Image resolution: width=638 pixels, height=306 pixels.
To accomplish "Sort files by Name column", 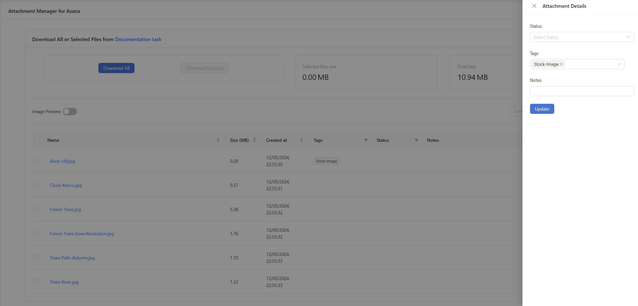I will 218,140.
